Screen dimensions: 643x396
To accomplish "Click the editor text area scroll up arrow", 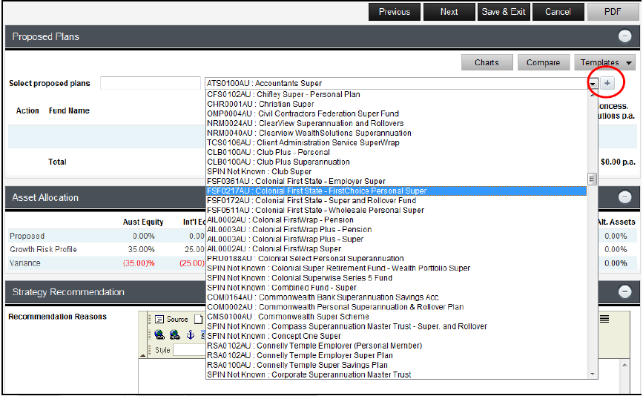I will [x=624, y=365].
